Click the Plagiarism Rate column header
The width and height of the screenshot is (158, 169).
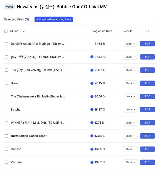[102, 31]
